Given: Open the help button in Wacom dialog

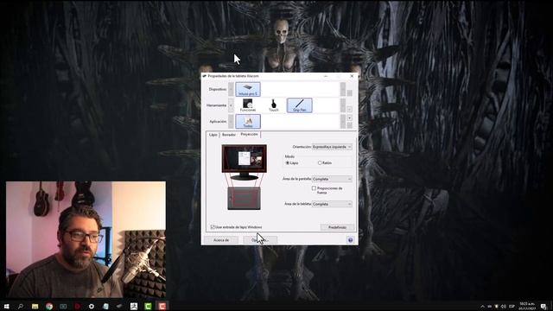Looking at the screenshot, I should coord(350,240).
